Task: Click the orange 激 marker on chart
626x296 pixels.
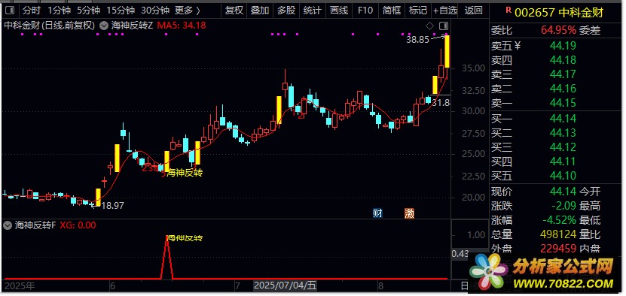Action: [409, 213]
